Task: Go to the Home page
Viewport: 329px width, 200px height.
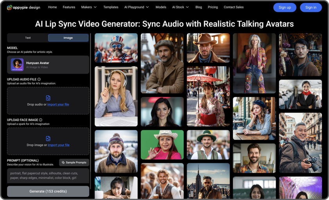Action: [x=52, y=7]
